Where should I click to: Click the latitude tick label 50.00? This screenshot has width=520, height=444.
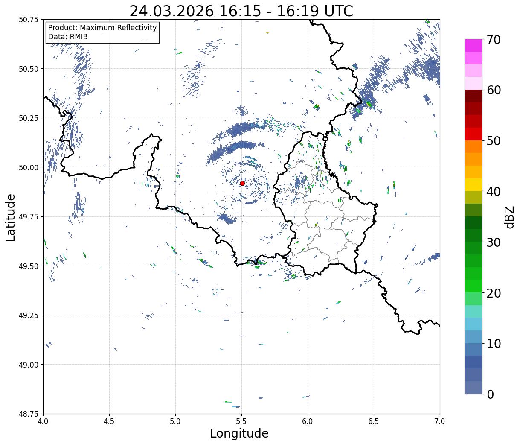click(28, 167)
